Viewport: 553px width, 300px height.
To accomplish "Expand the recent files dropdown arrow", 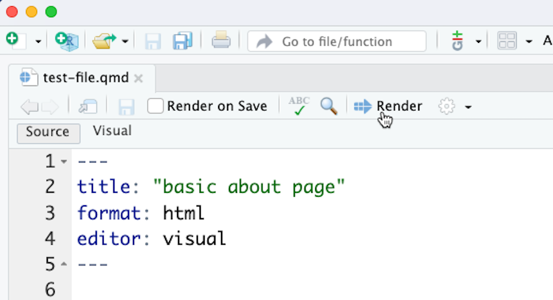I will coord(125,42).
